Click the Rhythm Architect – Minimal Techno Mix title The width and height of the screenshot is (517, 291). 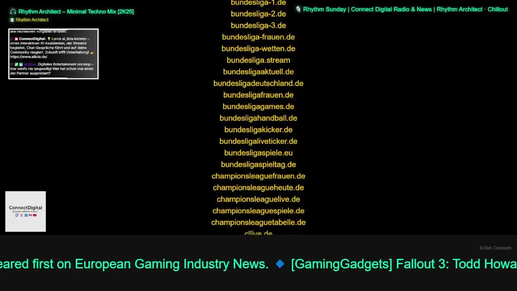(x=76, y=12)
